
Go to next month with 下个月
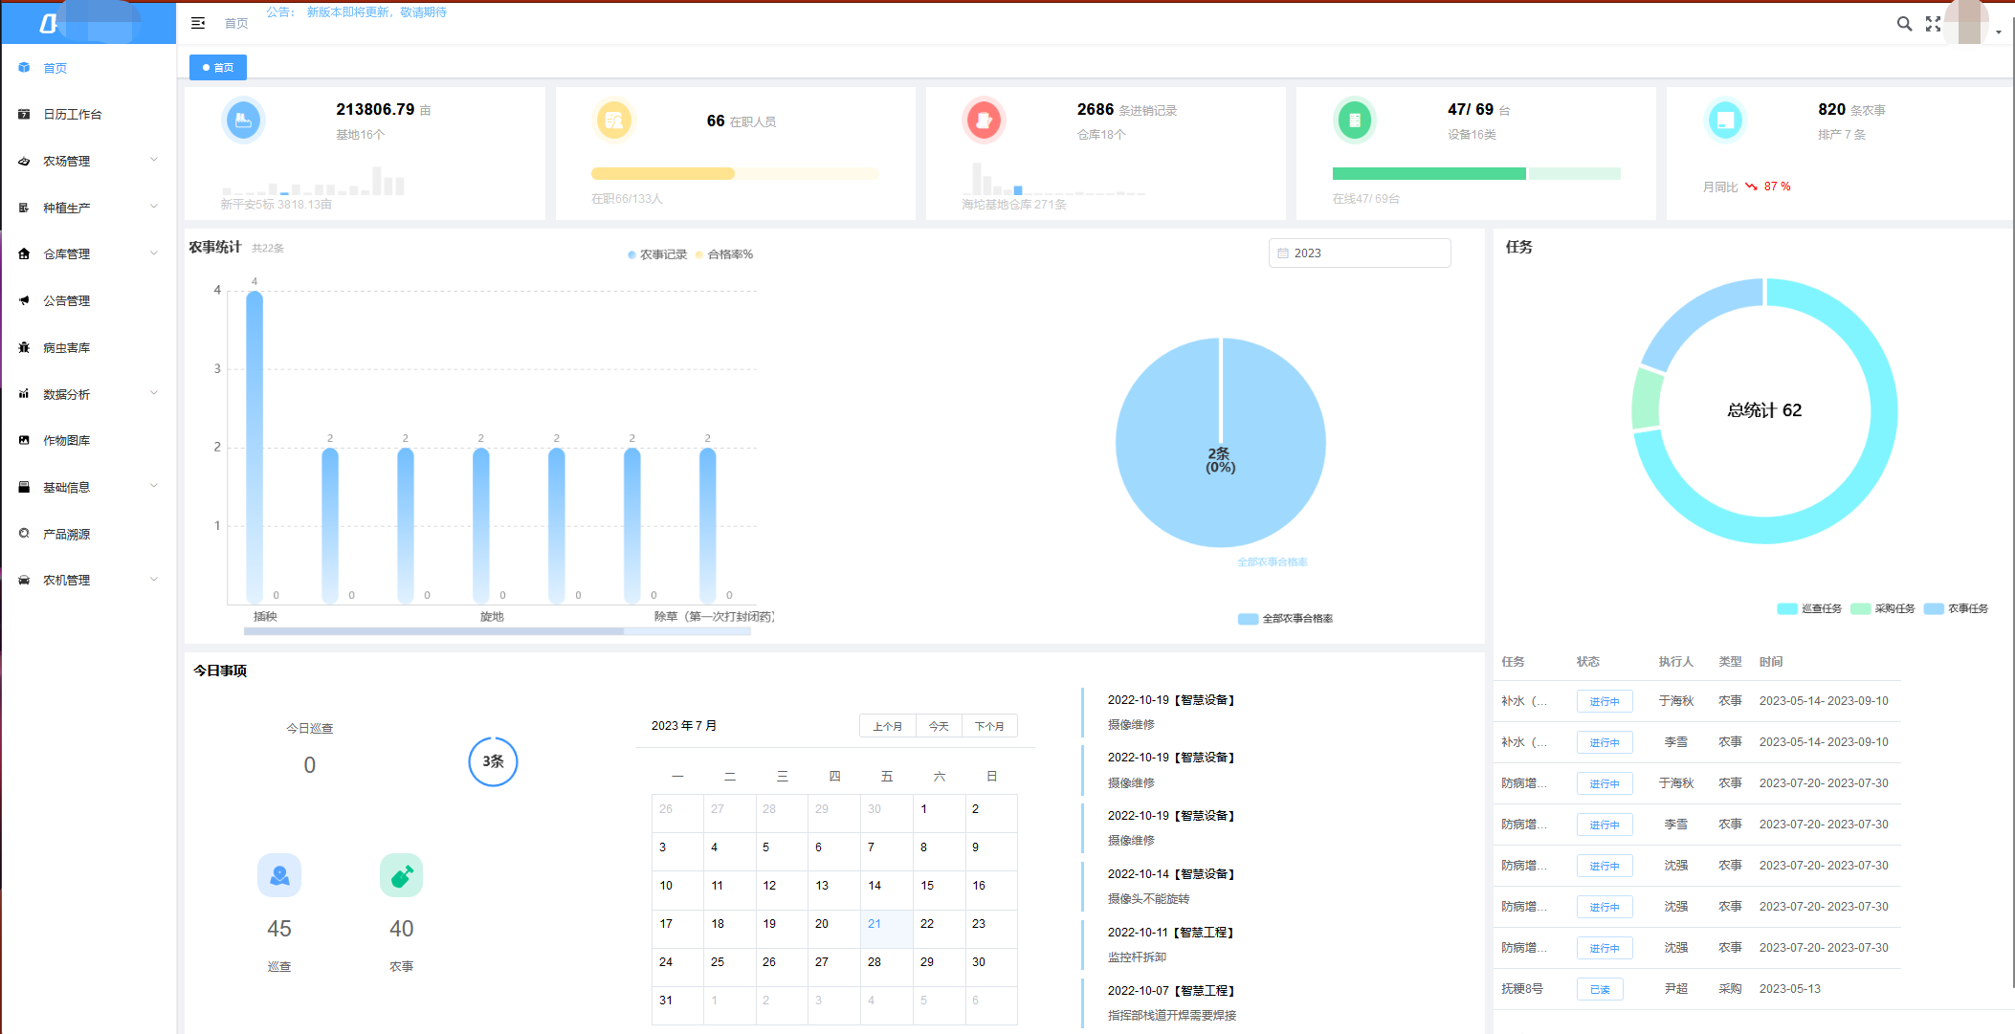point(989,726)
